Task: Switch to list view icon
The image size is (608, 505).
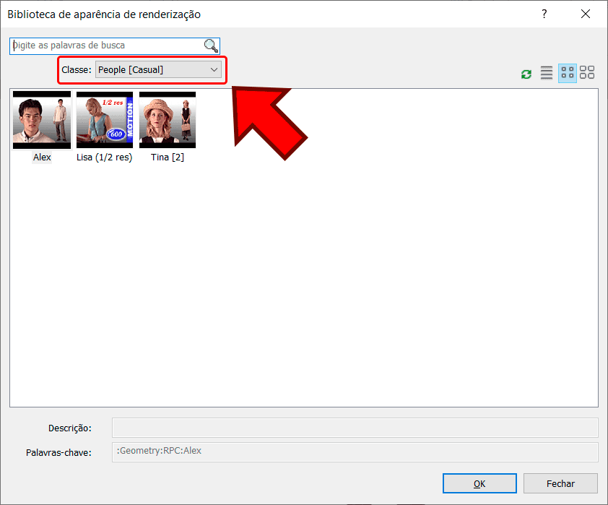Action: click(547, 73)
